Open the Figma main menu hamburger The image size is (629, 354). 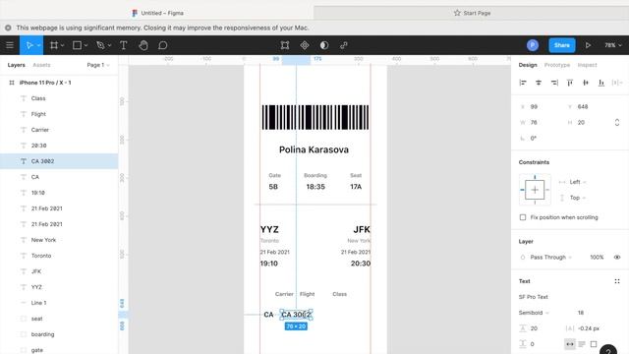coord(10,45)
